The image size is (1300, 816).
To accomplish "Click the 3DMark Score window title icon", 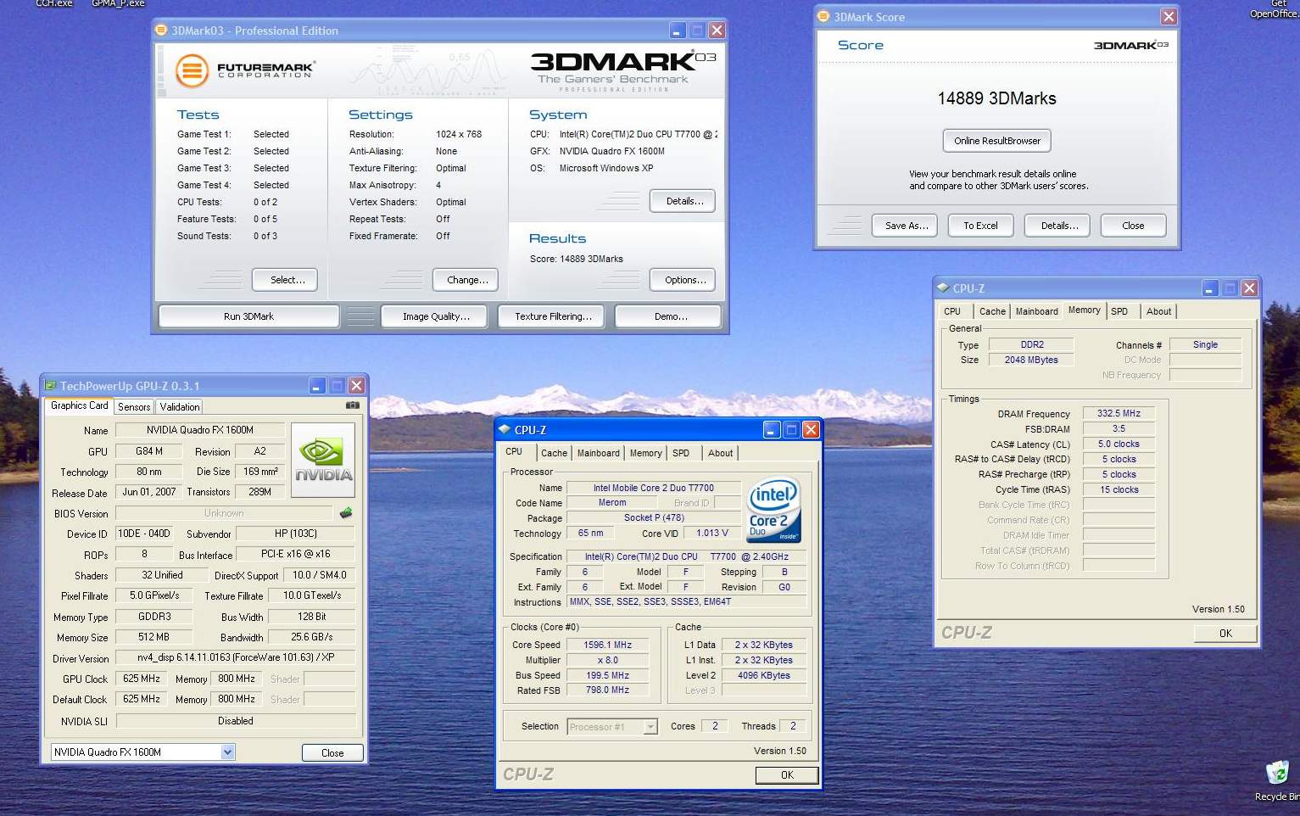I will coord(823,16).
